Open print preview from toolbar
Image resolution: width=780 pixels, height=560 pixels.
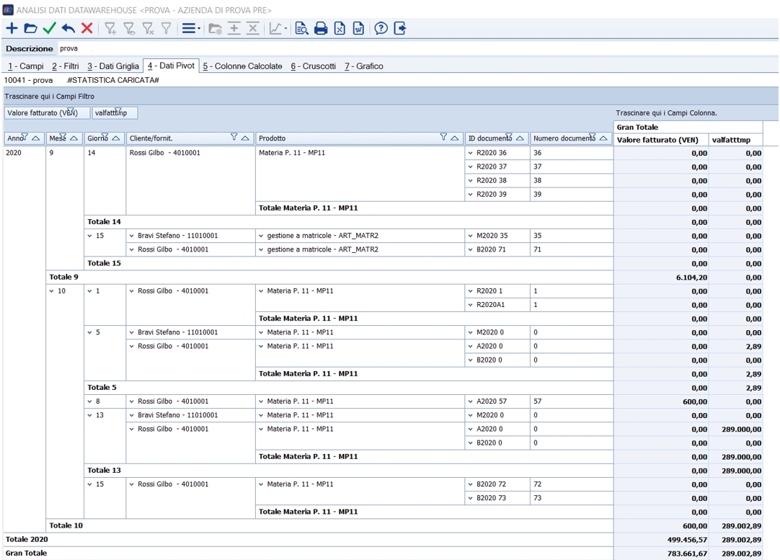301,28
